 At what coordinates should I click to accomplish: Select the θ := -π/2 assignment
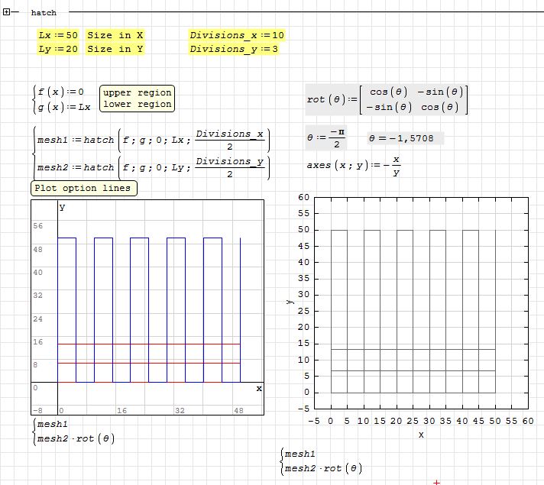(x=327, y=138)
